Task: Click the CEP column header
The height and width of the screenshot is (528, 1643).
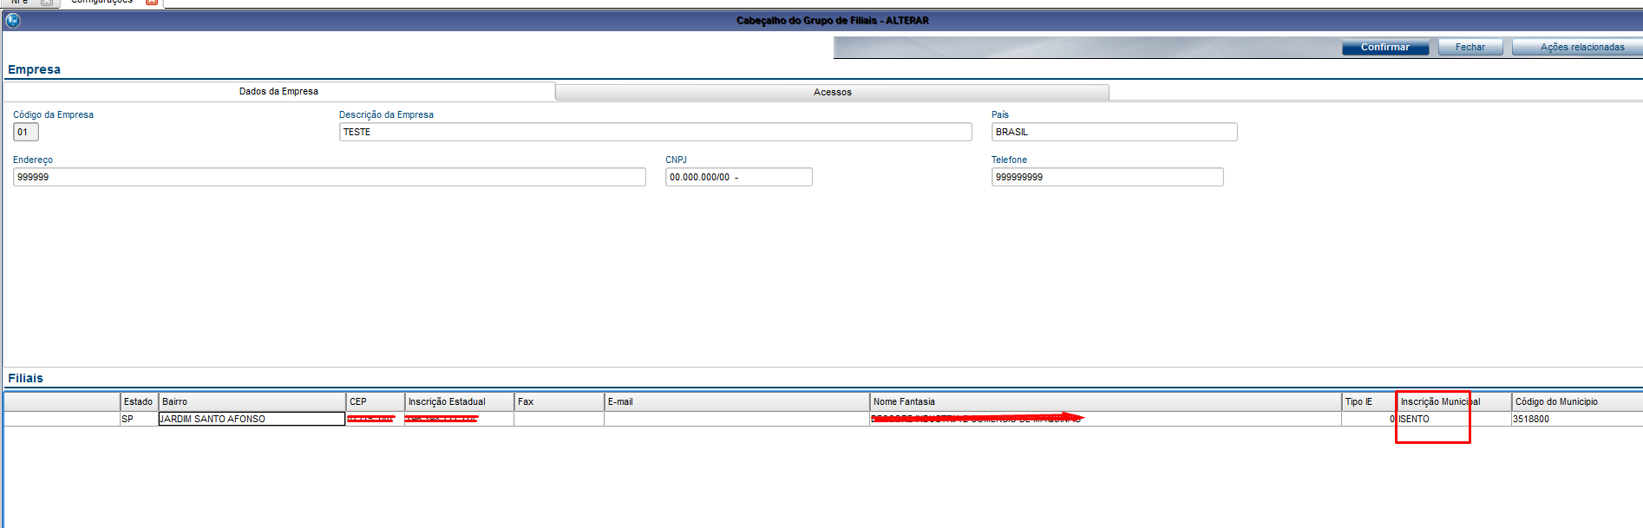Action: coord(376,401)
